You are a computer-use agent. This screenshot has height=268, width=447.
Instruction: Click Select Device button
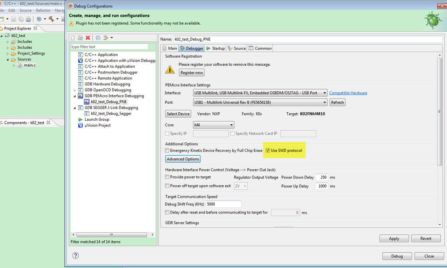pos(178,114)
